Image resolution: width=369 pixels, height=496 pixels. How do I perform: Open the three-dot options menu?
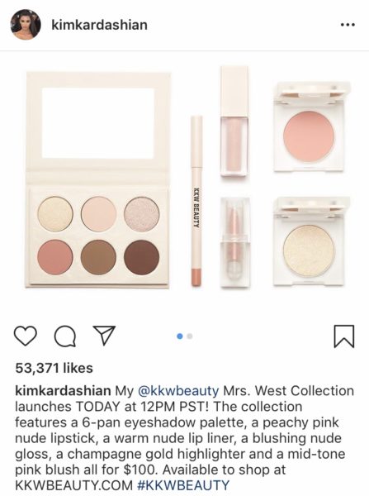348,25
